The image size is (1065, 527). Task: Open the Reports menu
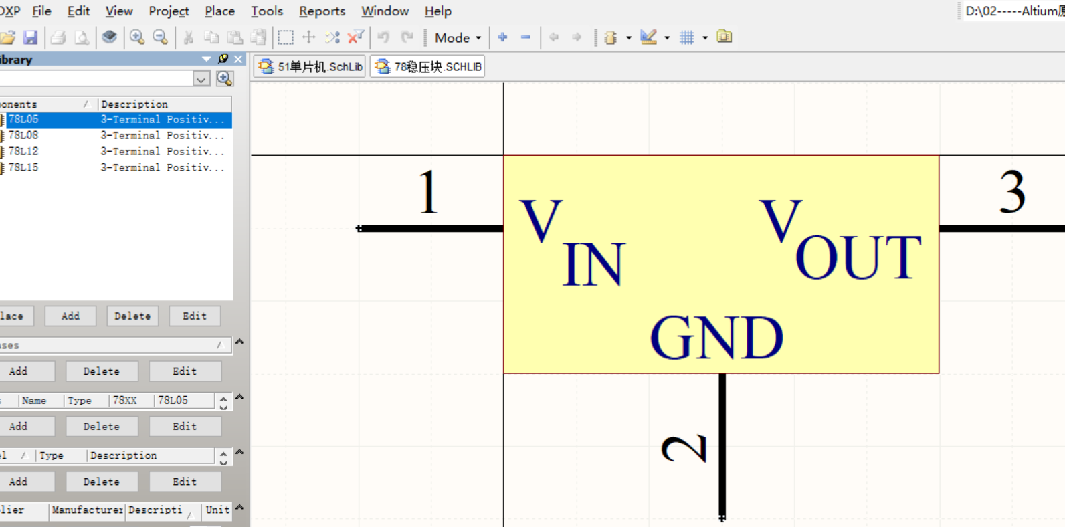tap(322, 11)
